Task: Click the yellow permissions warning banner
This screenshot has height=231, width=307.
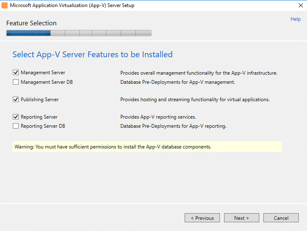Action: click(x=147, y=147)
